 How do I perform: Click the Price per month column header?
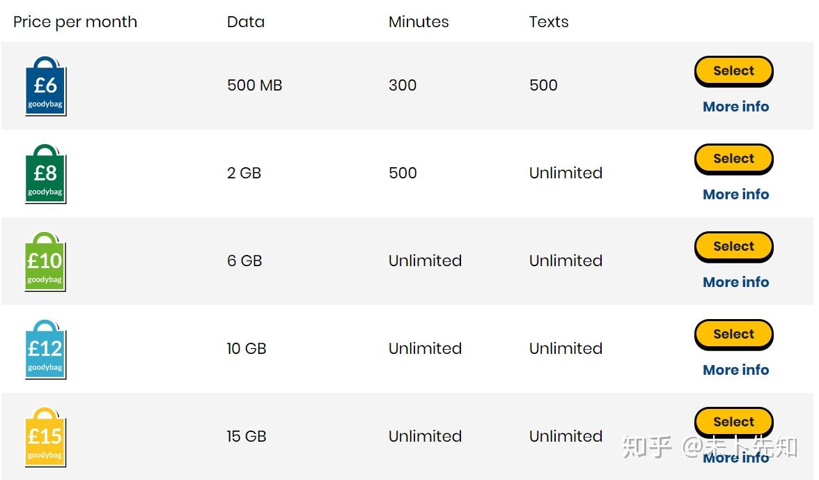[x=75, y=22]
